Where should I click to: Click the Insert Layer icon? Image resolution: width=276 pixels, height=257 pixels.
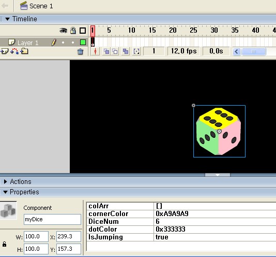[4, 51]
